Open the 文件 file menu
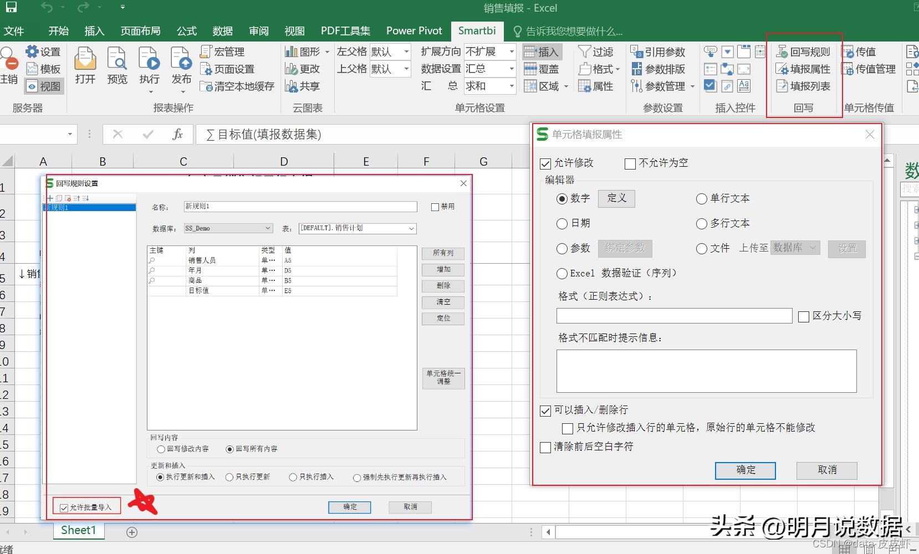 [x=14, y=31]
